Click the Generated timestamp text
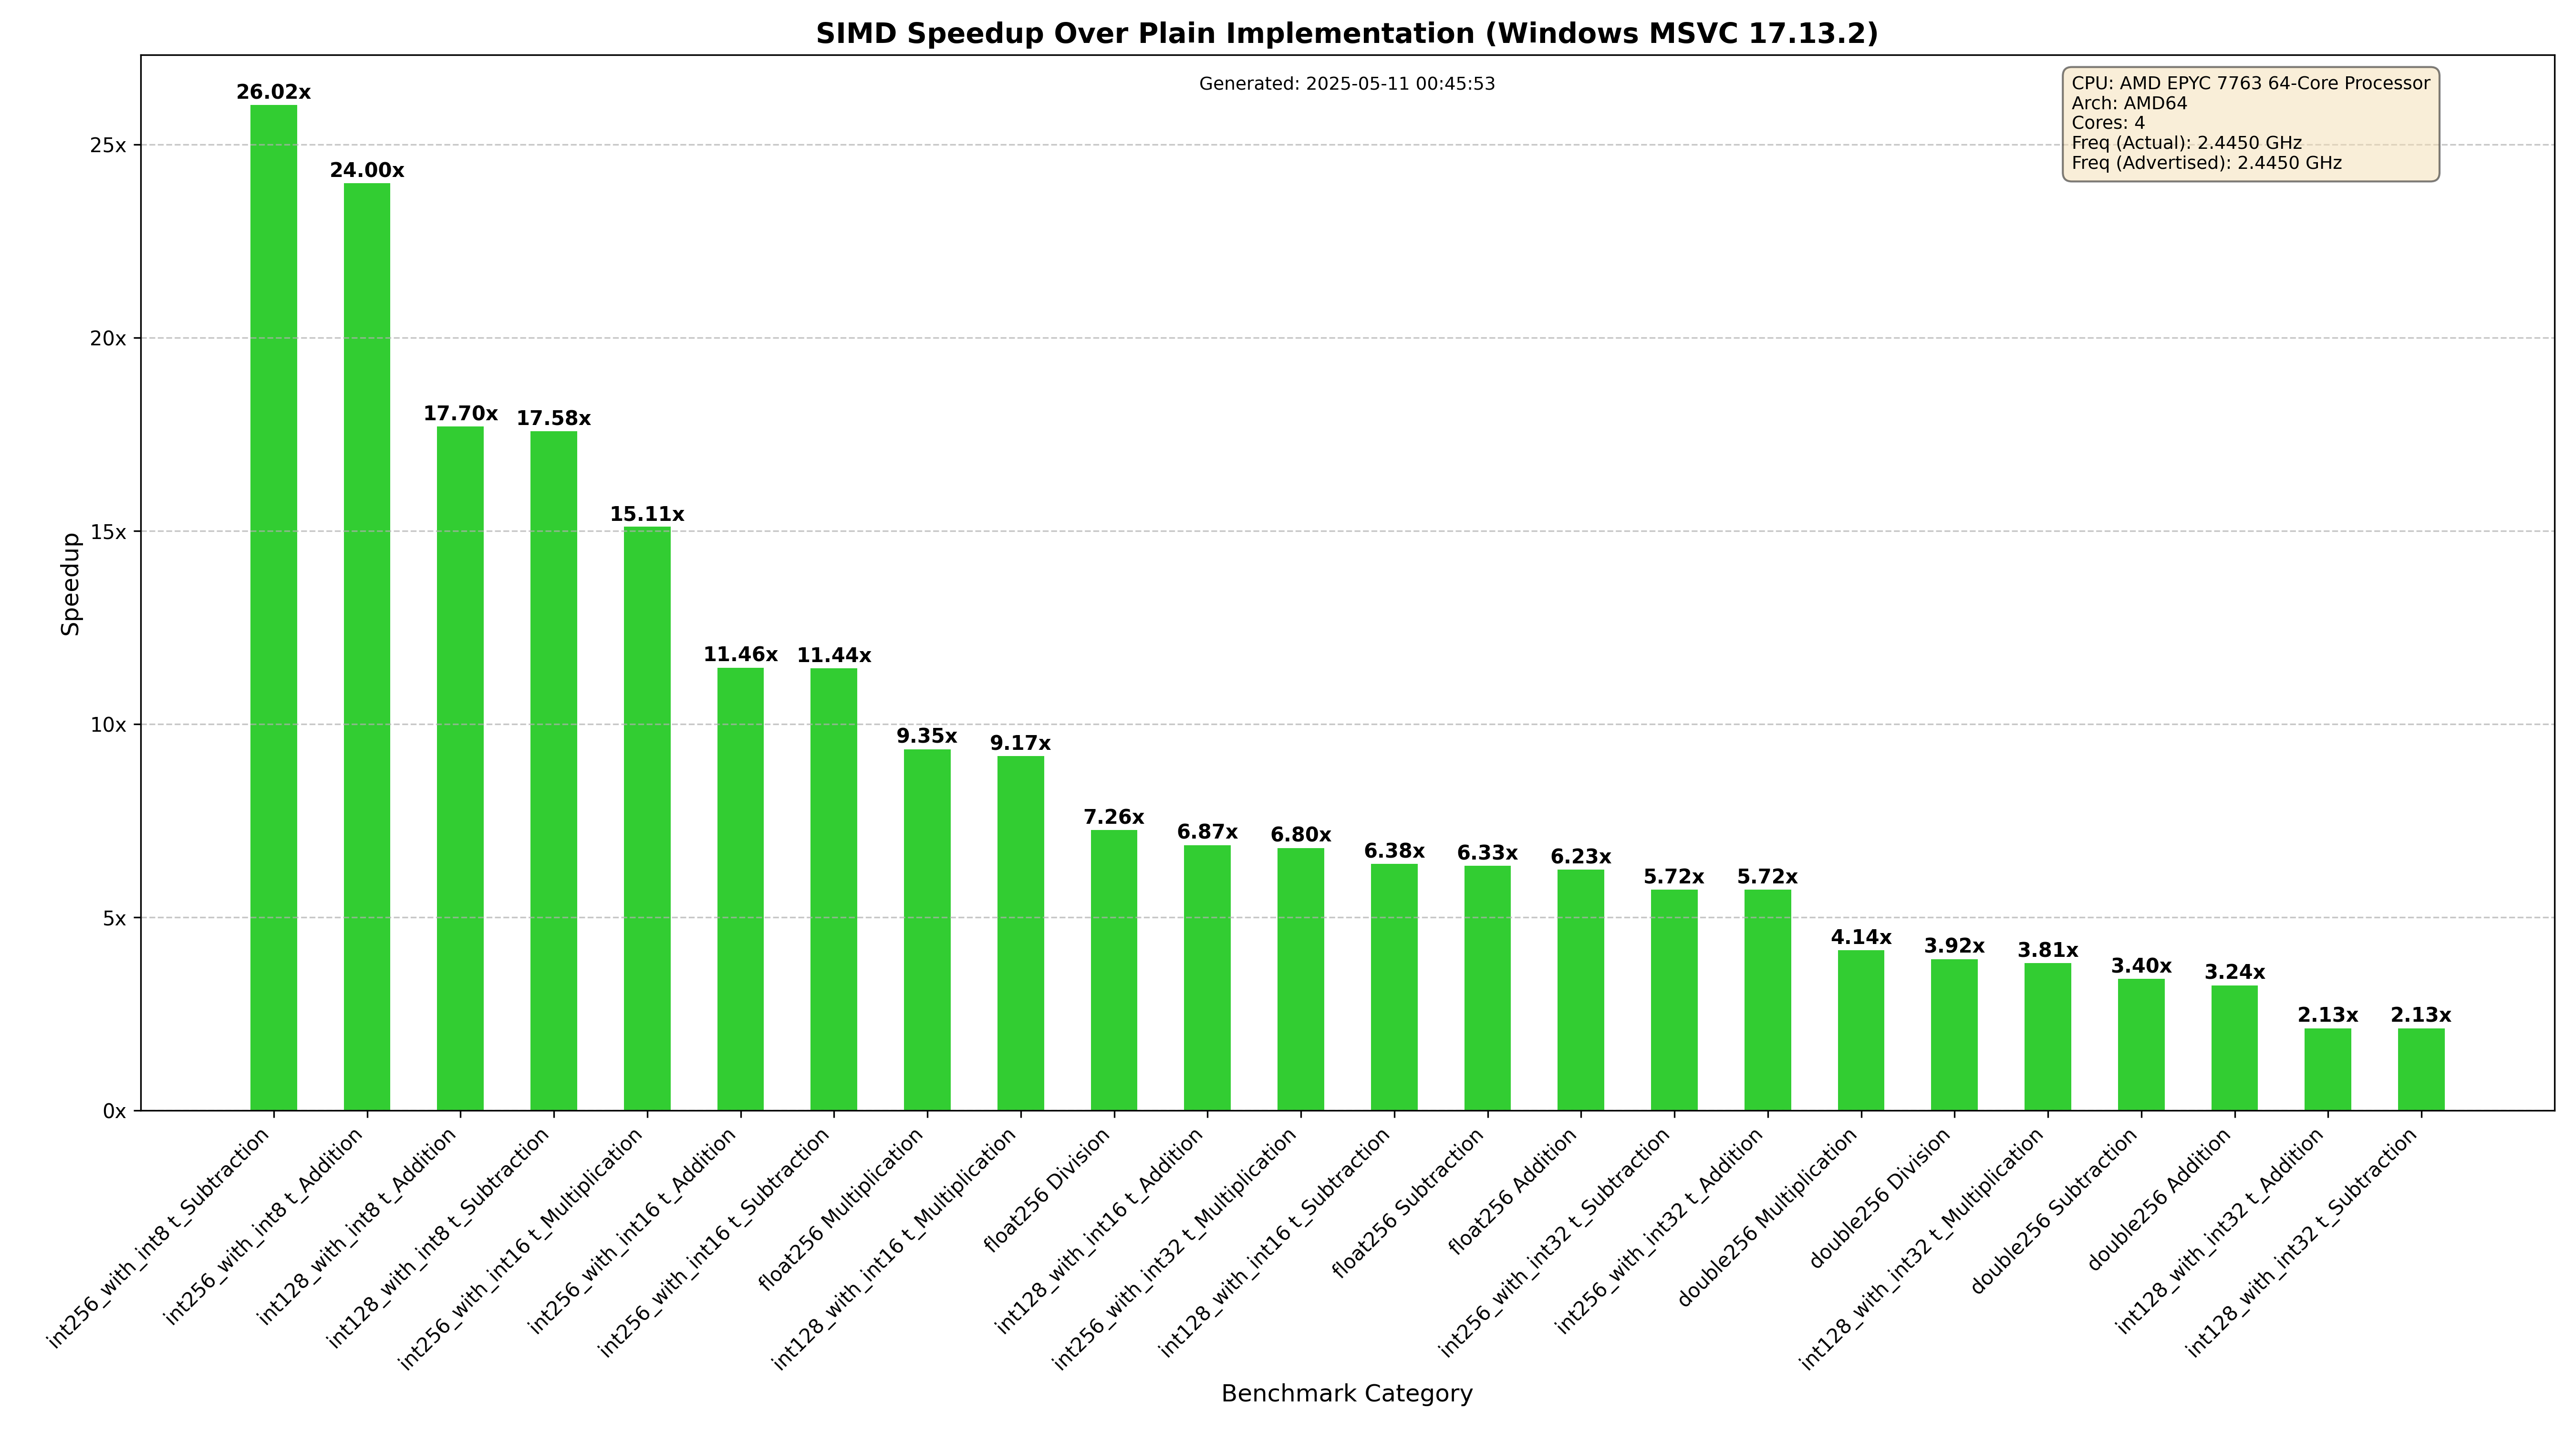The height and width of the screenshot is (1431, 2576). click(x=1346, y=84)
